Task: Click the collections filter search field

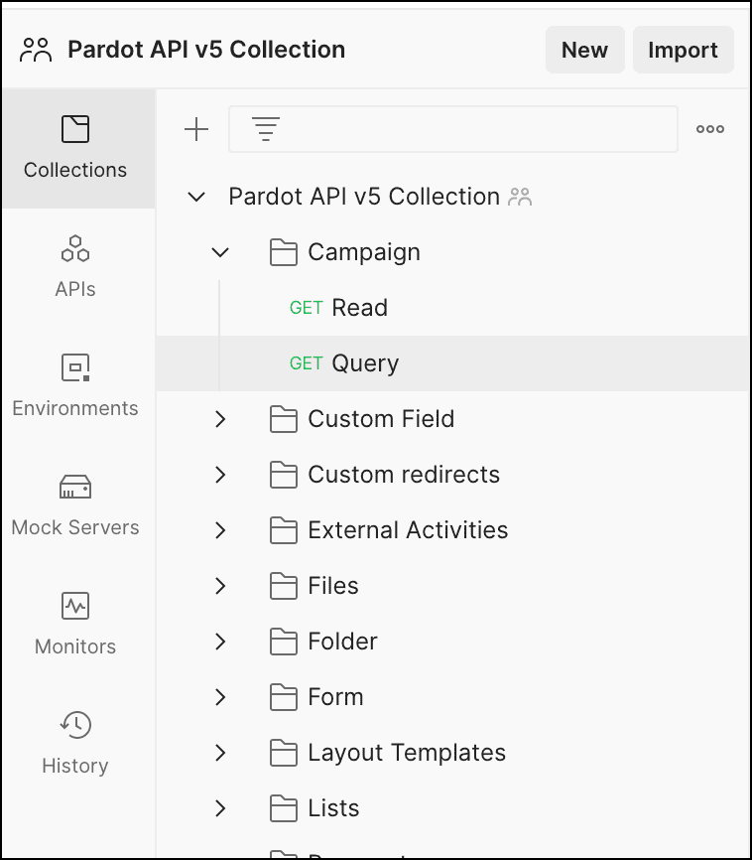Action: tap(453, 129)
